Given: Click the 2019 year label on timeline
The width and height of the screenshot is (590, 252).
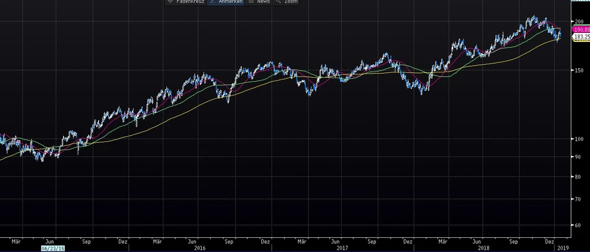Looking at the screenshot, I should [564, 248].
